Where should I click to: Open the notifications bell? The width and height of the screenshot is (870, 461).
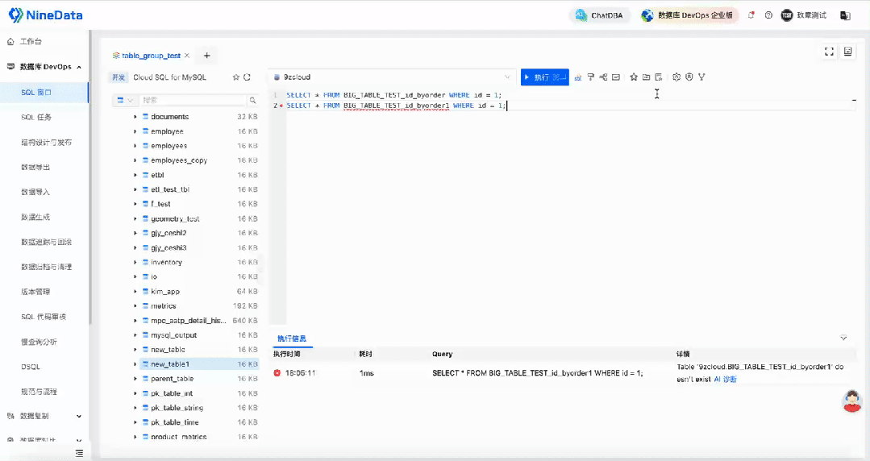pyautogui.click(x=751, y=15)
